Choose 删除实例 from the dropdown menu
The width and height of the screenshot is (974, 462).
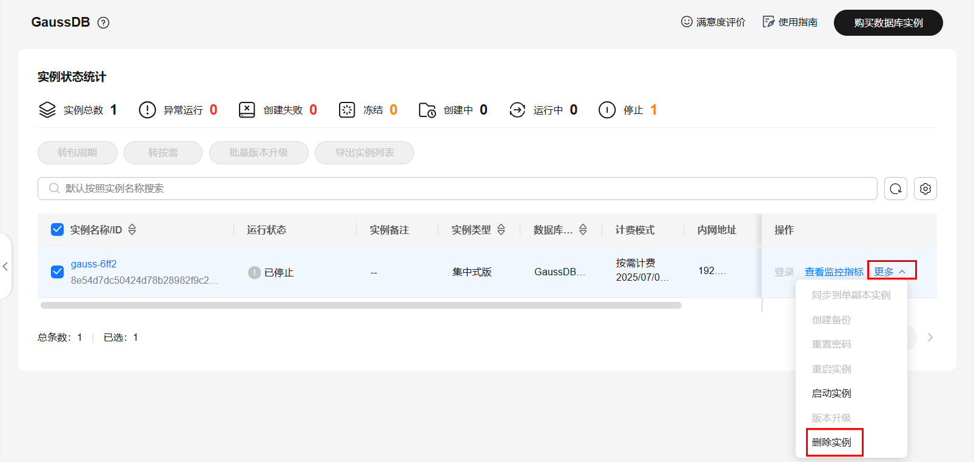831,443
